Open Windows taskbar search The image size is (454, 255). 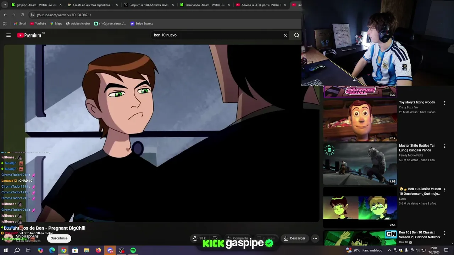[17, 250]
